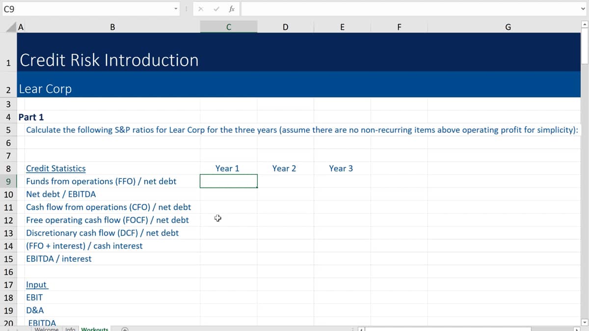Screen dimensions: 589x331
Task: Switch to the Welcome sheet tab
Action: (47, 329)
